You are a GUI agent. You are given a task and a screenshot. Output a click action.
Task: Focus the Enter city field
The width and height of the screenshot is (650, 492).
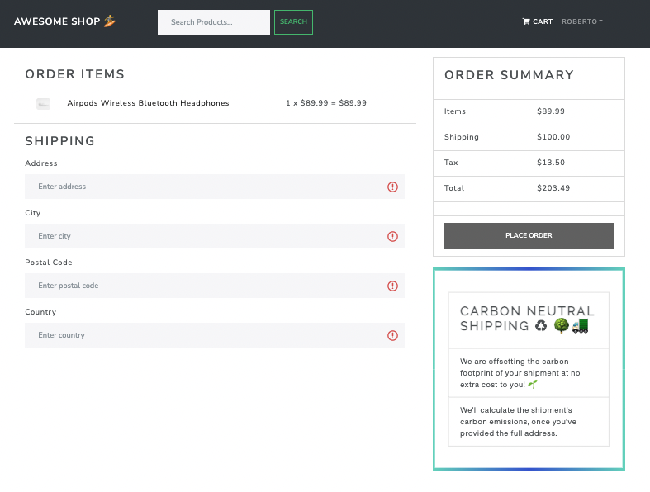[215, 236]
